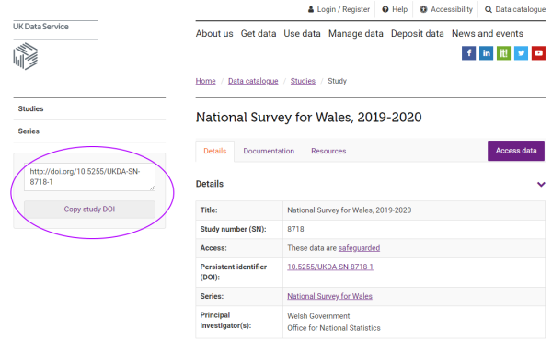Open the Help link
The height and width of the screenshot is (341, 552).
point(395,9)
